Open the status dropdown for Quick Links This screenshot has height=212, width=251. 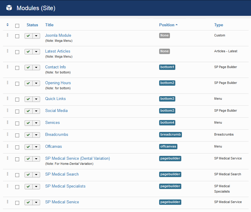[x=36, y=99]
